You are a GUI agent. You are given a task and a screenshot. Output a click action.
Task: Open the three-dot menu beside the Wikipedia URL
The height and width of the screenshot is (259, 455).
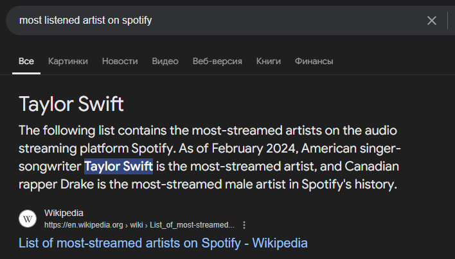[x=244, y=225]
